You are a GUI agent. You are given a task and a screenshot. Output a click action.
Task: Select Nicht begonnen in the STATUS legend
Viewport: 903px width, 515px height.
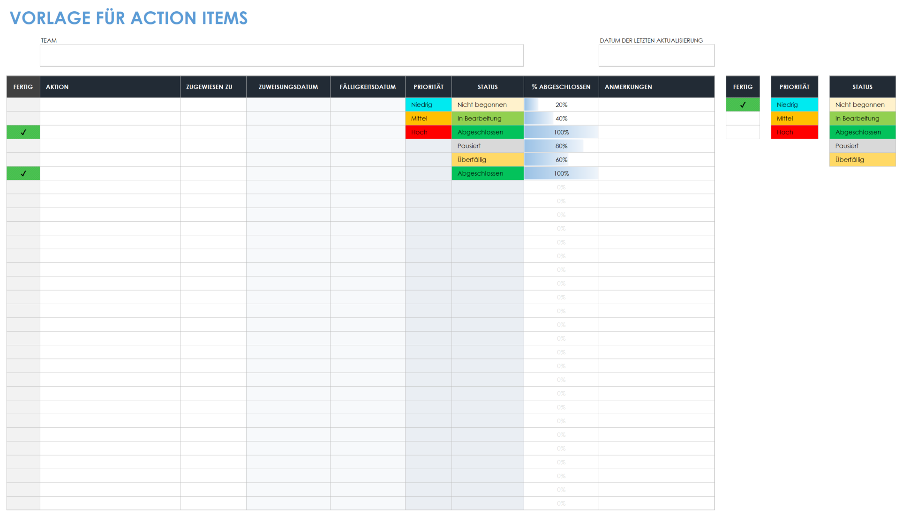862,104
